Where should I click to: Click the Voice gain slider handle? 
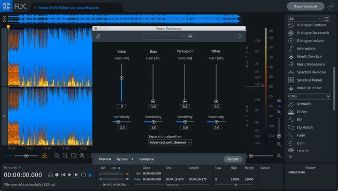[122, 77]
